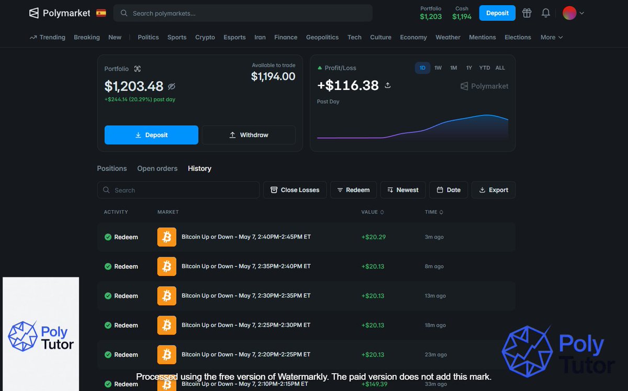Select the 1D profit range

point(422,68)
